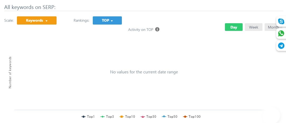Open Skype contact icon
Viewport: 286px width, 123px height.
click(x=281, y=21)
